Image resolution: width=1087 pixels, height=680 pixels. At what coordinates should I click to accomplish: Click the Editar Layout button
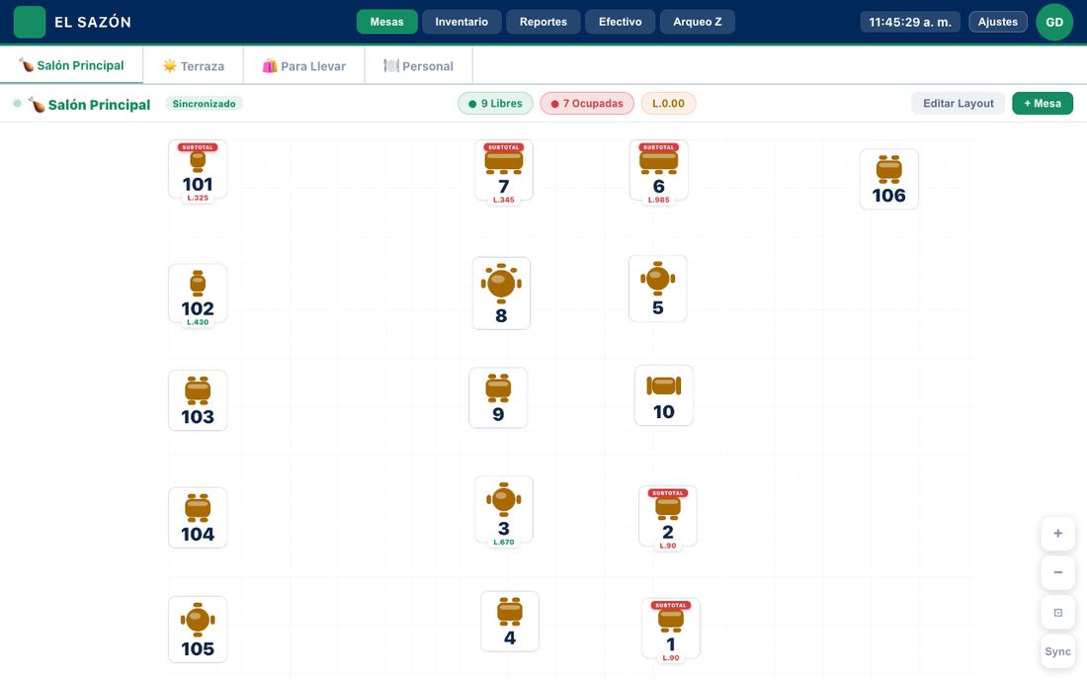click(x=959, y=103)
